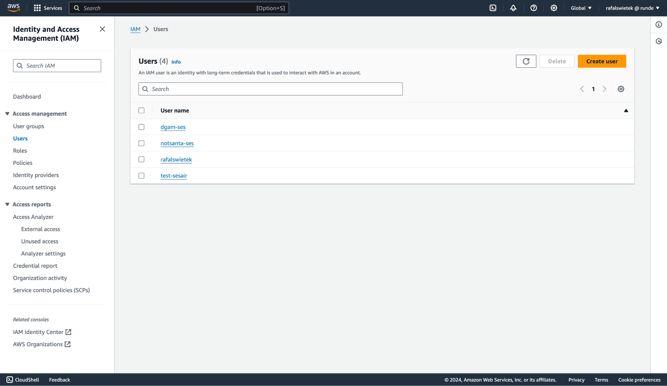This screenshot has height=386, width=667.
Task: Open the notsanta-ses user link
Action: point(177,143)
